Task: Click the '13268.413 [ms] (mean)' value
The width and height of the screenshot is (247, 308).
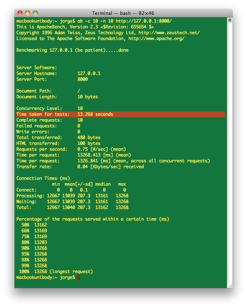Action: 104,155
